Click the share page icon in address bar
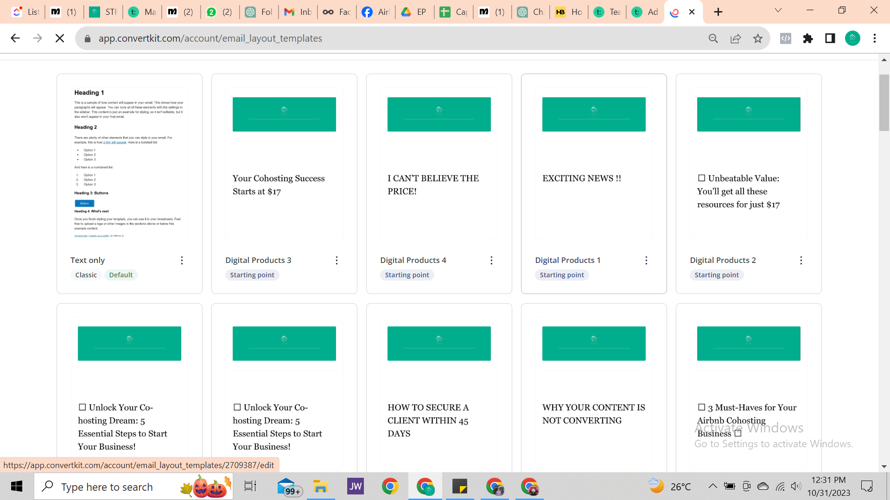 736,38
